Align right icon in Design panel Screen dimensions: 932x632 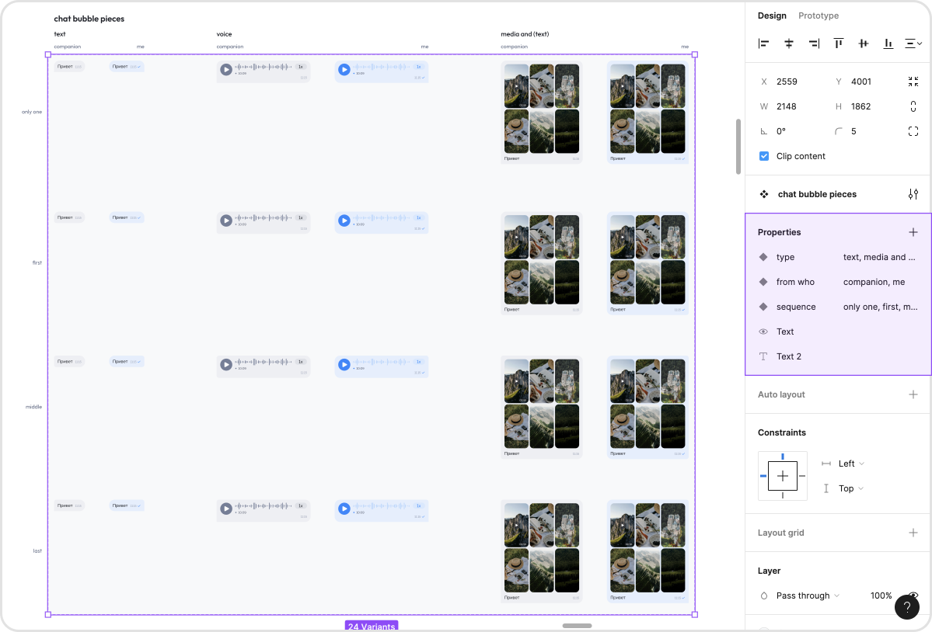814,43
